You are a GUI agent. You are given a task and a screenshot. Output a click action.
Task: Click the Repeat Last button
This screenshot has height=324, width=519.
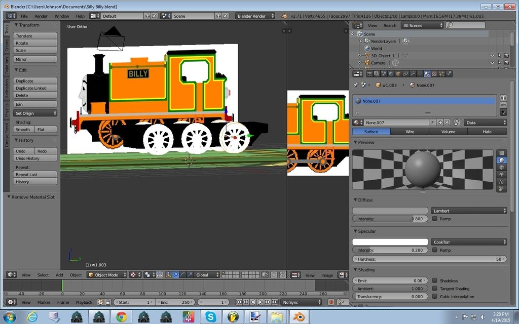tap(35, 174)
